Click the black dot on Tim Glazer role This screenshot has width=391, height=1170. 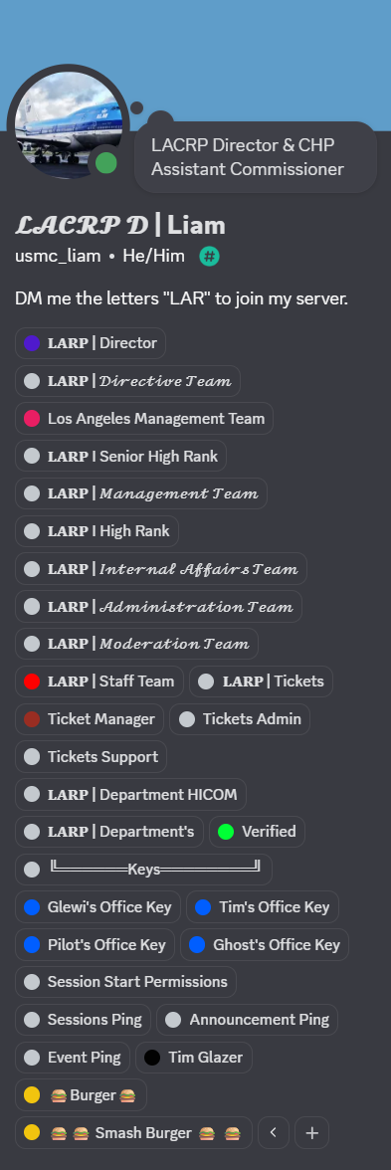pyautogui.click(x=152, y=1058)
